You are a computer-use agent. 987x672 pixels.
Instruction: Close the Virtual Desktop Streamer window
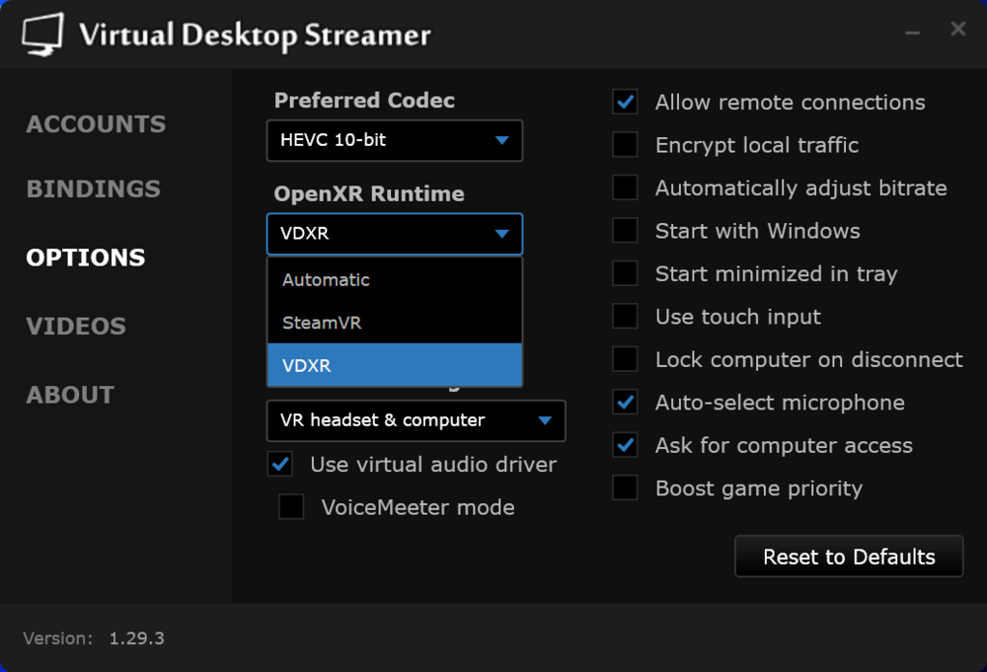tap(958, 30)
